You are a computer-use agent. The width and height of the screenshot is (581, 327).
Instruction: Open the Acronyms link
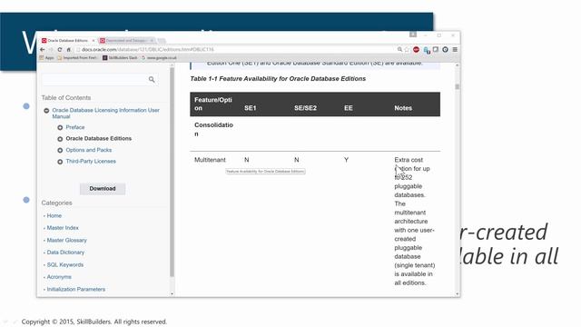(59, 277)
